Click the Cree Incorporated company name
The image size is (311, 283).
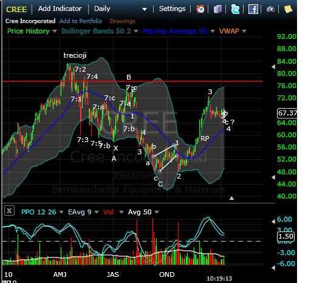[x=30, y=21]
